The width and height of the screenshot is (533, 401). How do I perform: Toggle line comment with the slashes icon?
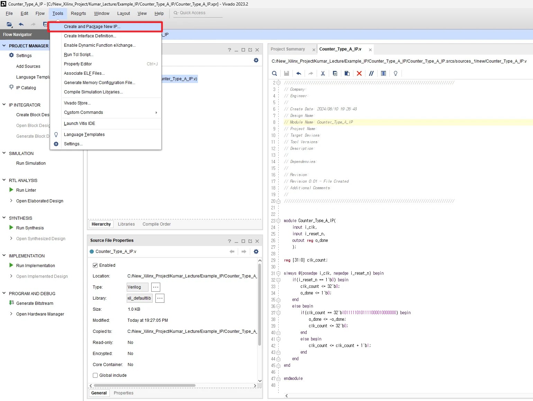coord(371,73)
